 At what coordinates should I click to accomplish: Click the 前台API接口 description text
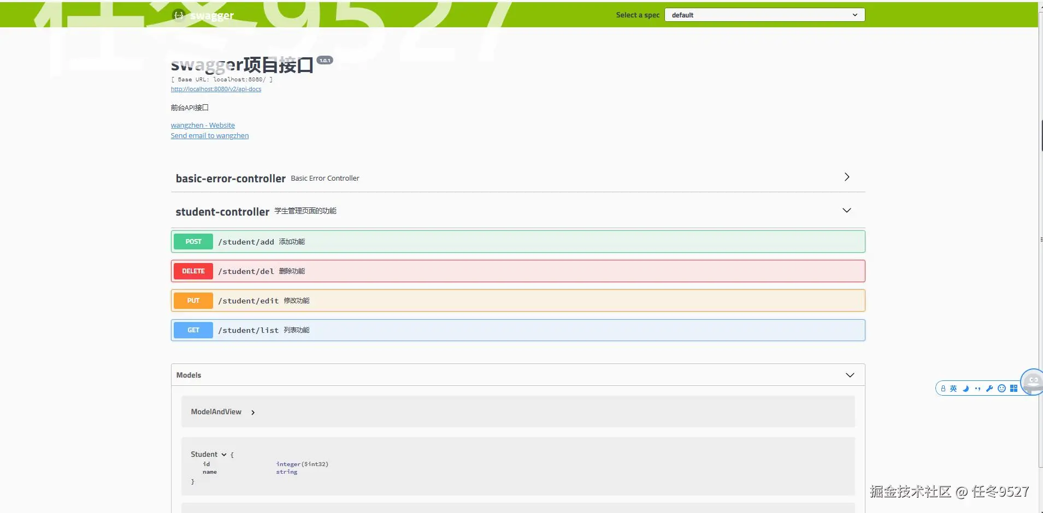pos(190,108)
